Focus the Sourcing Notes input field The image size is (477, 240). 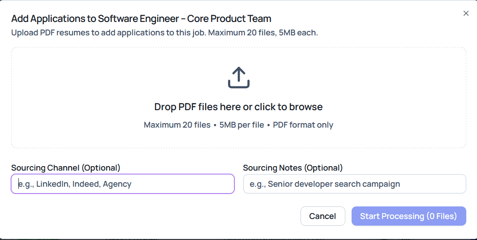coord(354,184)
